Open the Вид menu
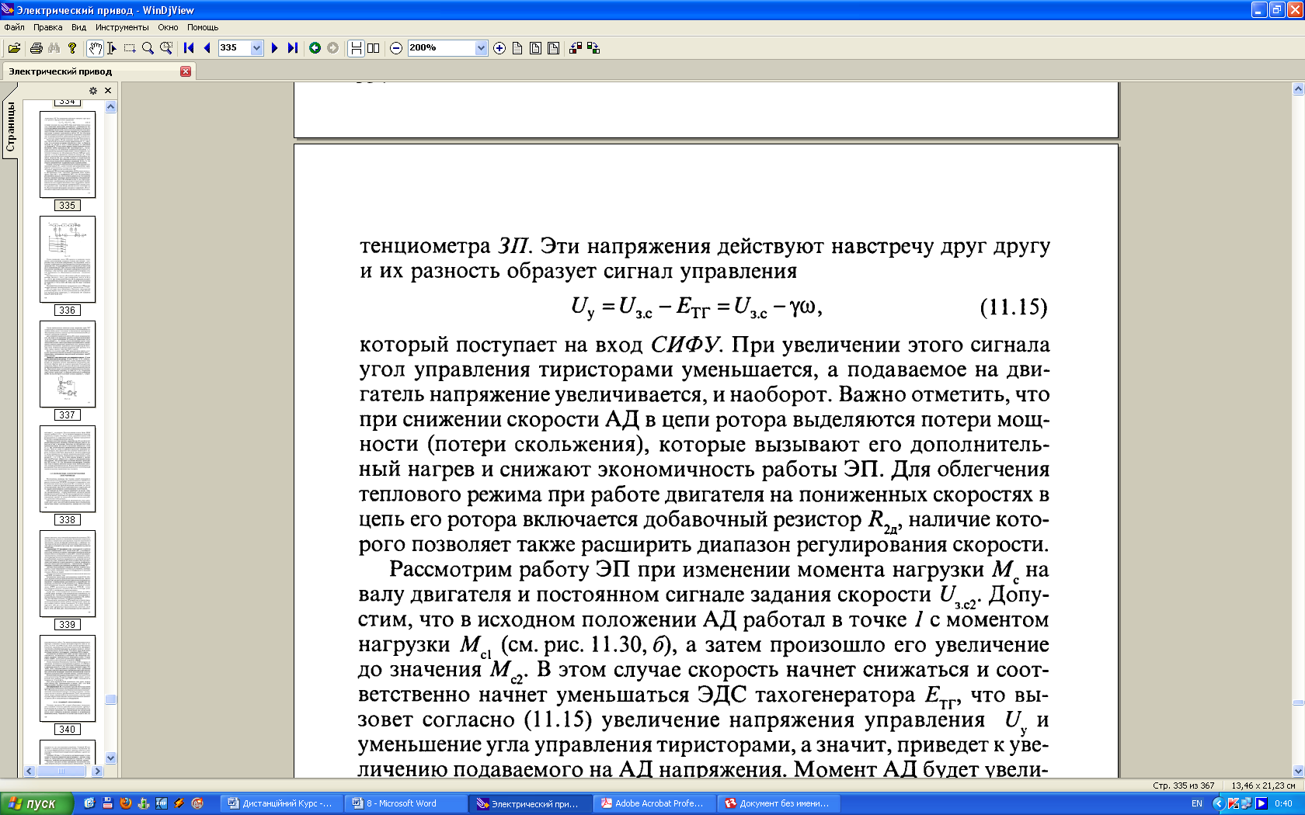 pyautogui.click(x=78, y=27)
